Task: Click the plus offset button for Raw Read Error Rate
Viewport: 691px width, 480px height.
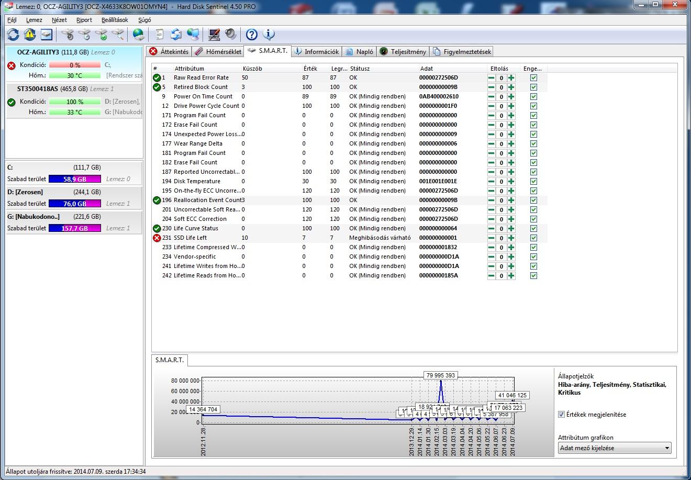Action: (511, 78)
